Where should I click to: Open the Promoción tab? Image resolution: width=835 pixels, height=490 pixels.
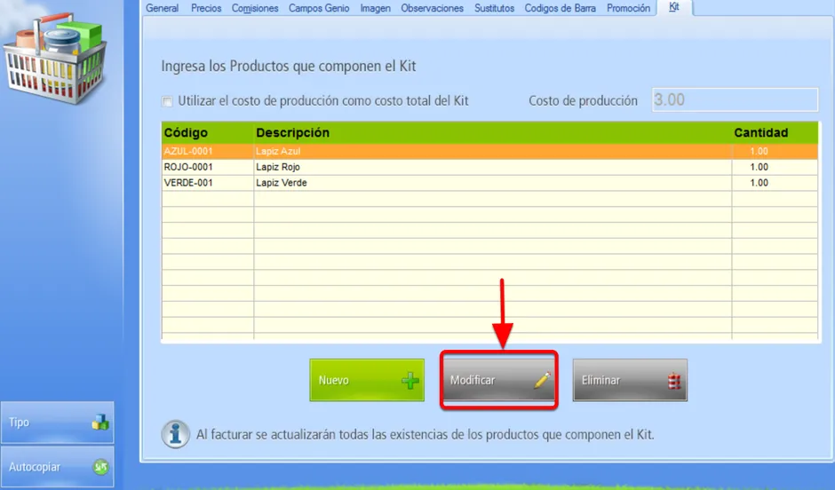(x=628, y=8)
